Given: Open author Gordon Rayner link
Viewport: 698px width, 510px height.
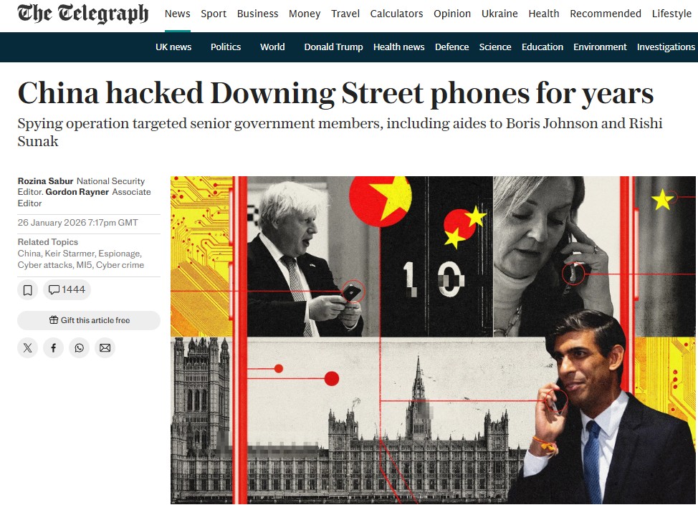Looking at the screenshot, I should pos(77,192).
